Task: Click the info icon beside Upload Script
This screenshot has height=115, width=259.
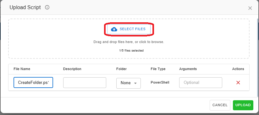Action: pos(47,8)
